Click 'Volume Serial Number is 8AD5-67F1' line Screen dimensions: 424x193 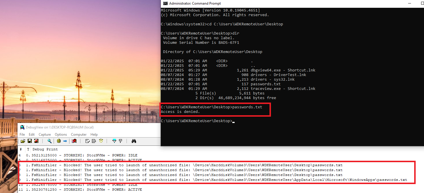(x=201, y=43)
